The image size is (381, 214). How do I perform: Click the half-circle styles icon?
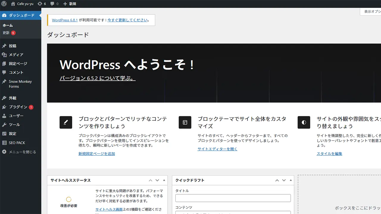pos(304,122)
